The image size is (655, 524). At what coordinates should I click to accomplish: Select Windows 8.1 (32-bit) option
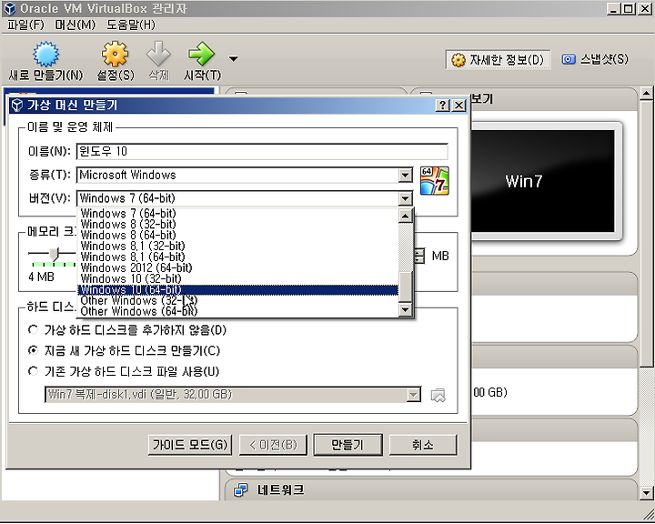tap(238, 247)
